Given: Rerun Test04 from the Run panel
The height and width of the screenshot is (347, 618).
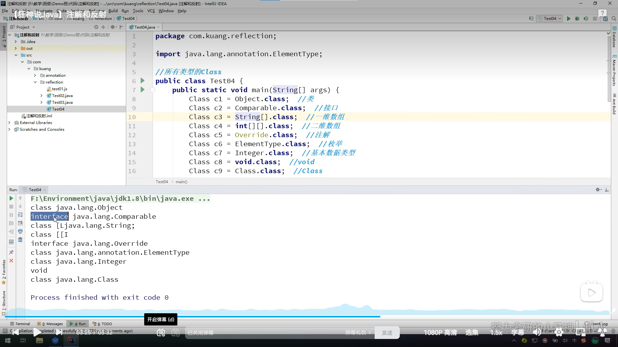Looking at the screenshot, I should (11, 198).
